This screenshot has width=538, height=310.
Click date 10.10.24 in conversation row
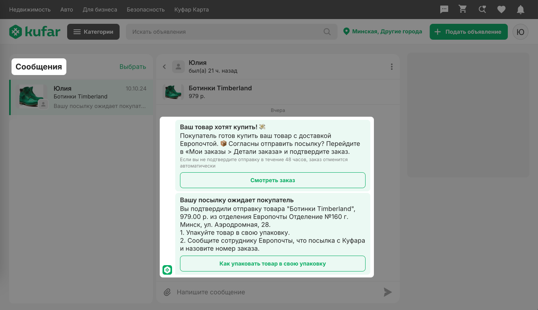[x=136, y=89]
